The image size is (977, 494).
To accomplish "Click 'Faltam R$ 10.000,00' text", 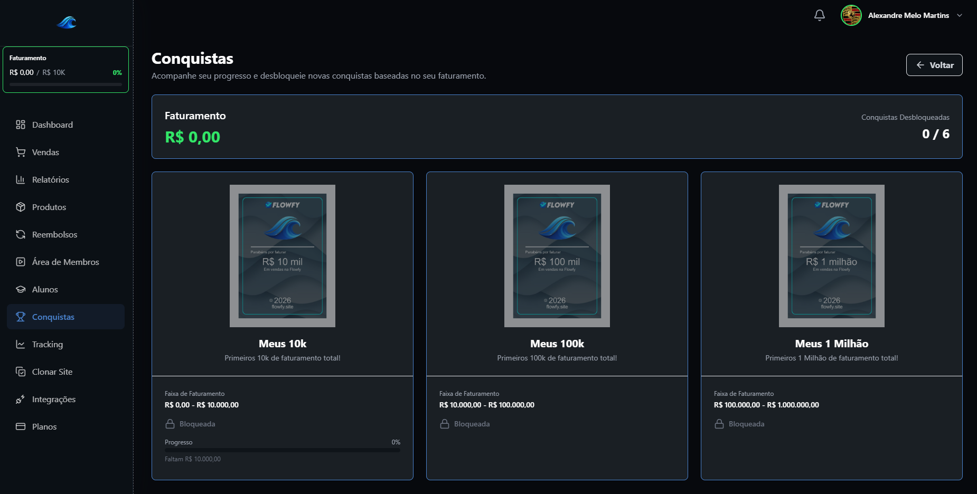I will coord(193,459).
